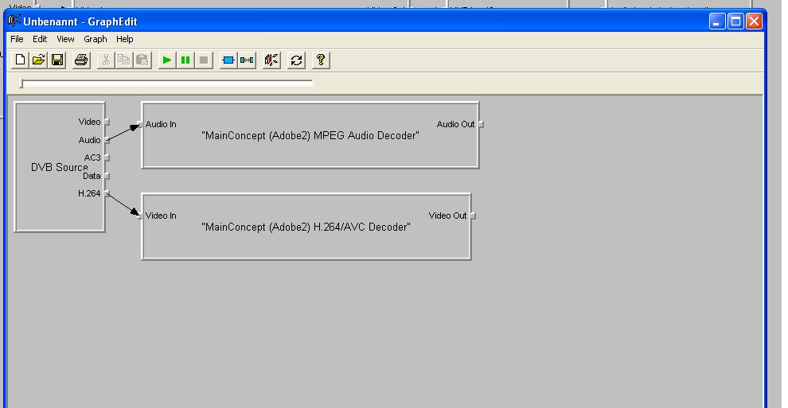788x408 pixels.
Task: Pause the graph with green pause button
Action: click(x=185, y=60)
